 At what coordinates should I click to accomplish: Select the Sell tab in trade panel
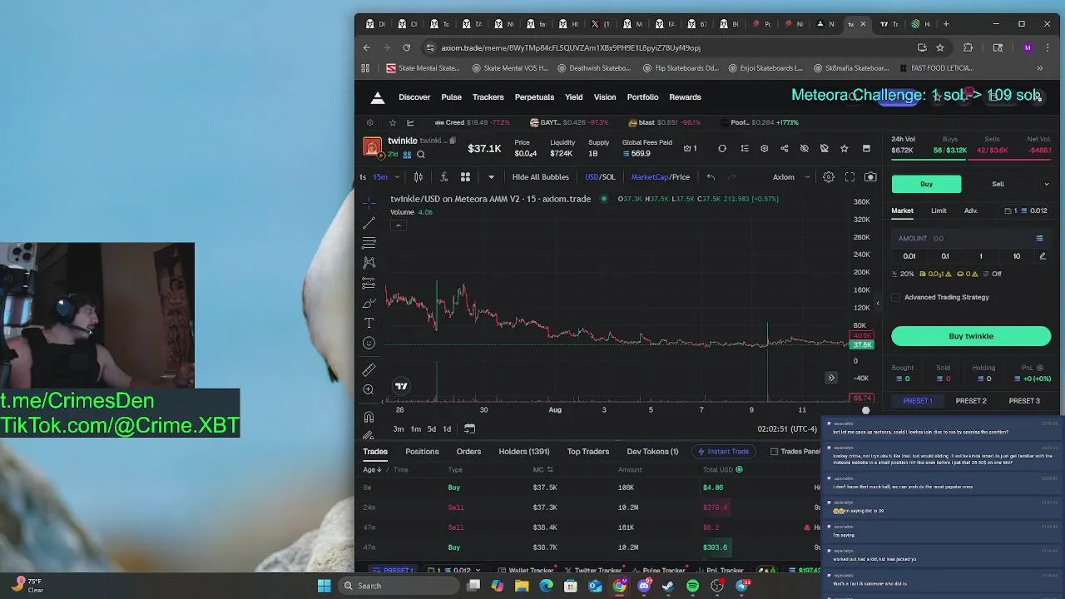point(998,184)
